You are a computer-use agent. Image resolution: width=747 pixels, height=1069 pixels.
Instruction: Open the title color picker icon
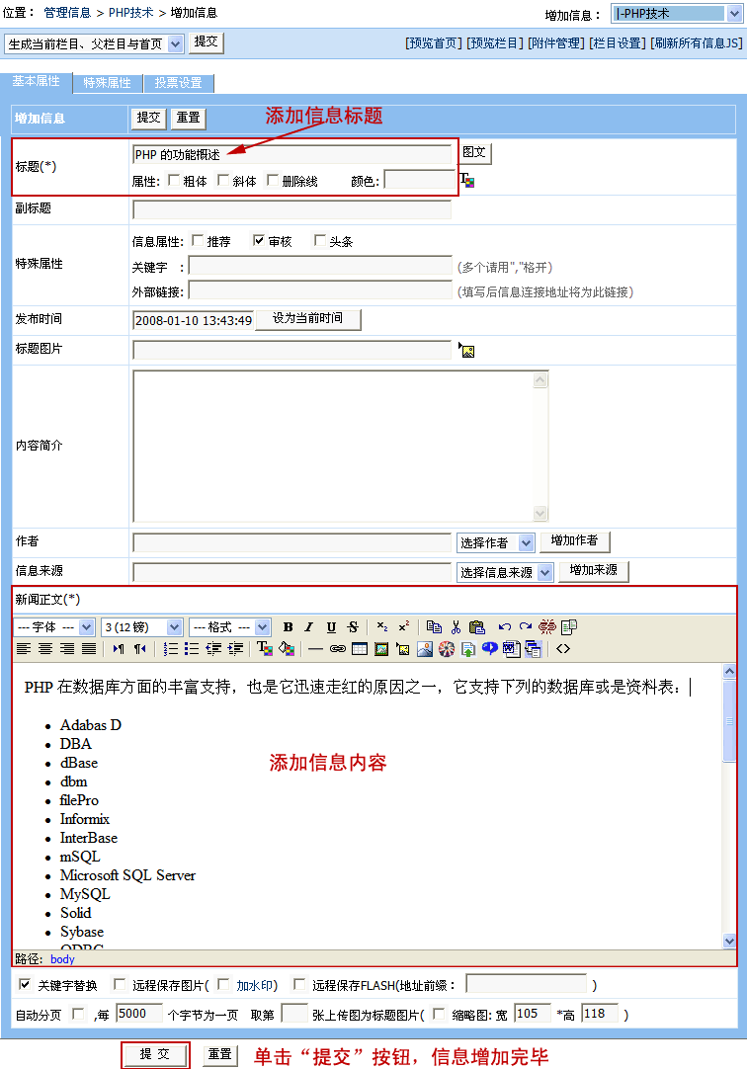pyautogui.click(x=467, y=181)
